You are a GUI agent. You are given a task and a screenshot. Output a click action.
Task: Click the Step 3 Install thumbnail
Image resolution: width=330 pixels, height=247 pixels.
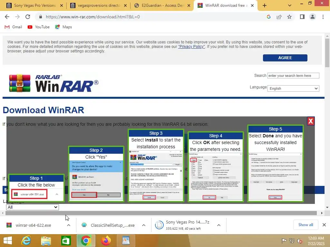[156, 166]
